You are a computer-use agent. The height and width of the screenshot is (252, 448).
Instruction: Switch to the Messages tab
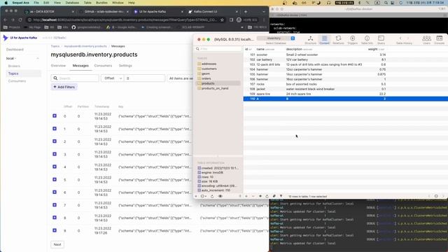point(80,66)
